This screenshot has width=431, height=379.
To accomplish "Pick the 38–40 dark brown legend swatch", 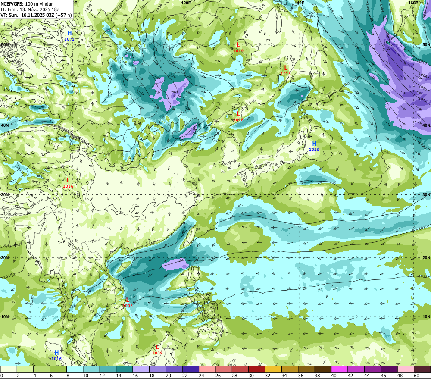I will tap(323, 370).
